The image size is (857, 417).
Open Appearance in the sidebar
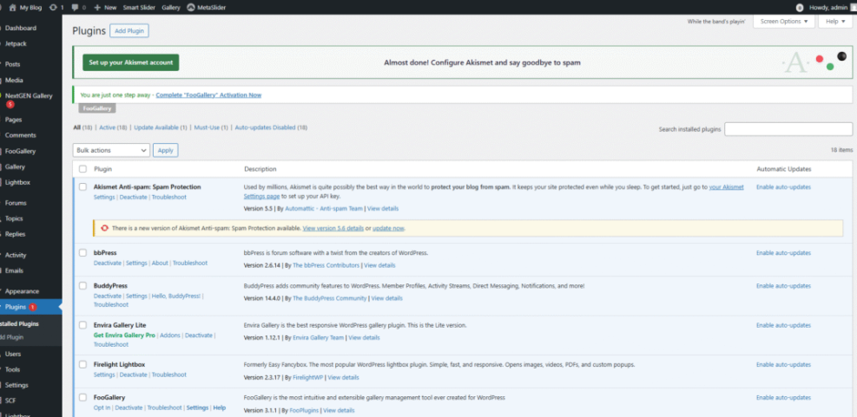[x=22, y=291]
